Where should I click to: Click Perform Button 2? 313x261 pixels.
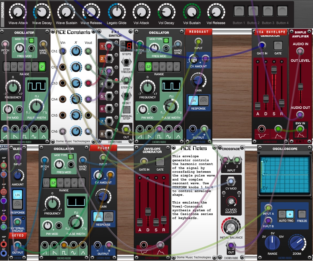click(253, 11)
